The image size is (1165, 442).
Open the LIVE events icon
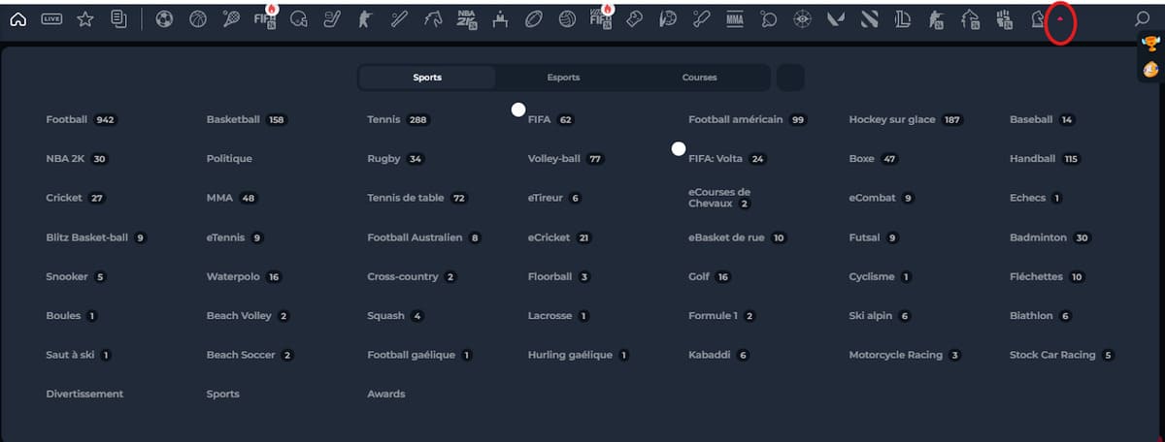52,18
